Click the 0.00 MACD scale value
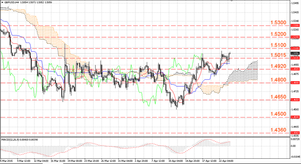This screenshot has height=164, width=301. click(294, 146)
